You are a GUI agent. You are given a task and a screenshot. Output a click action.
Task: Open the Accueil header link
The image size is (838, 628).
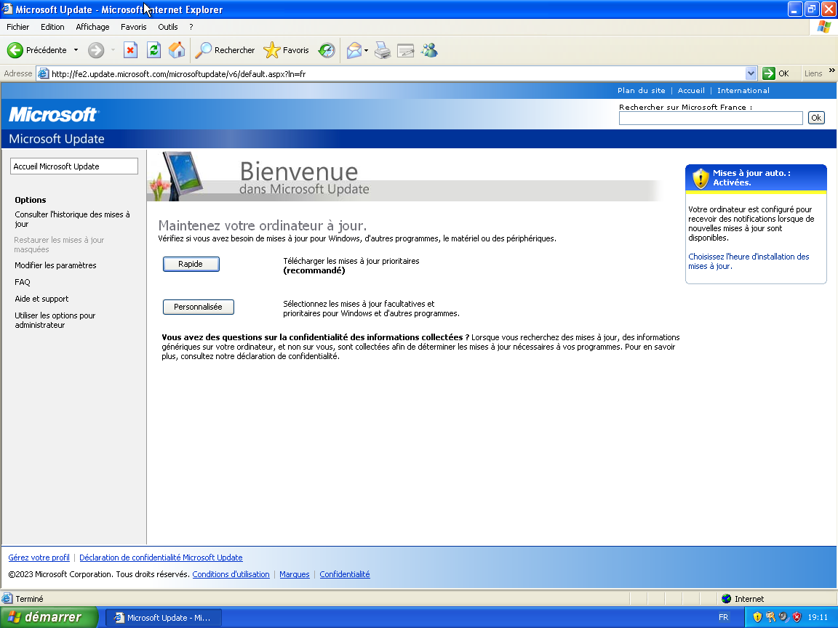(691, 90)
